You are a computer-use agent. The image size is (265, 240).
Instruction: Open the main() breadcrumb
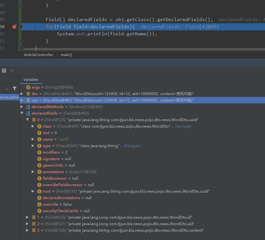(66, 55)
